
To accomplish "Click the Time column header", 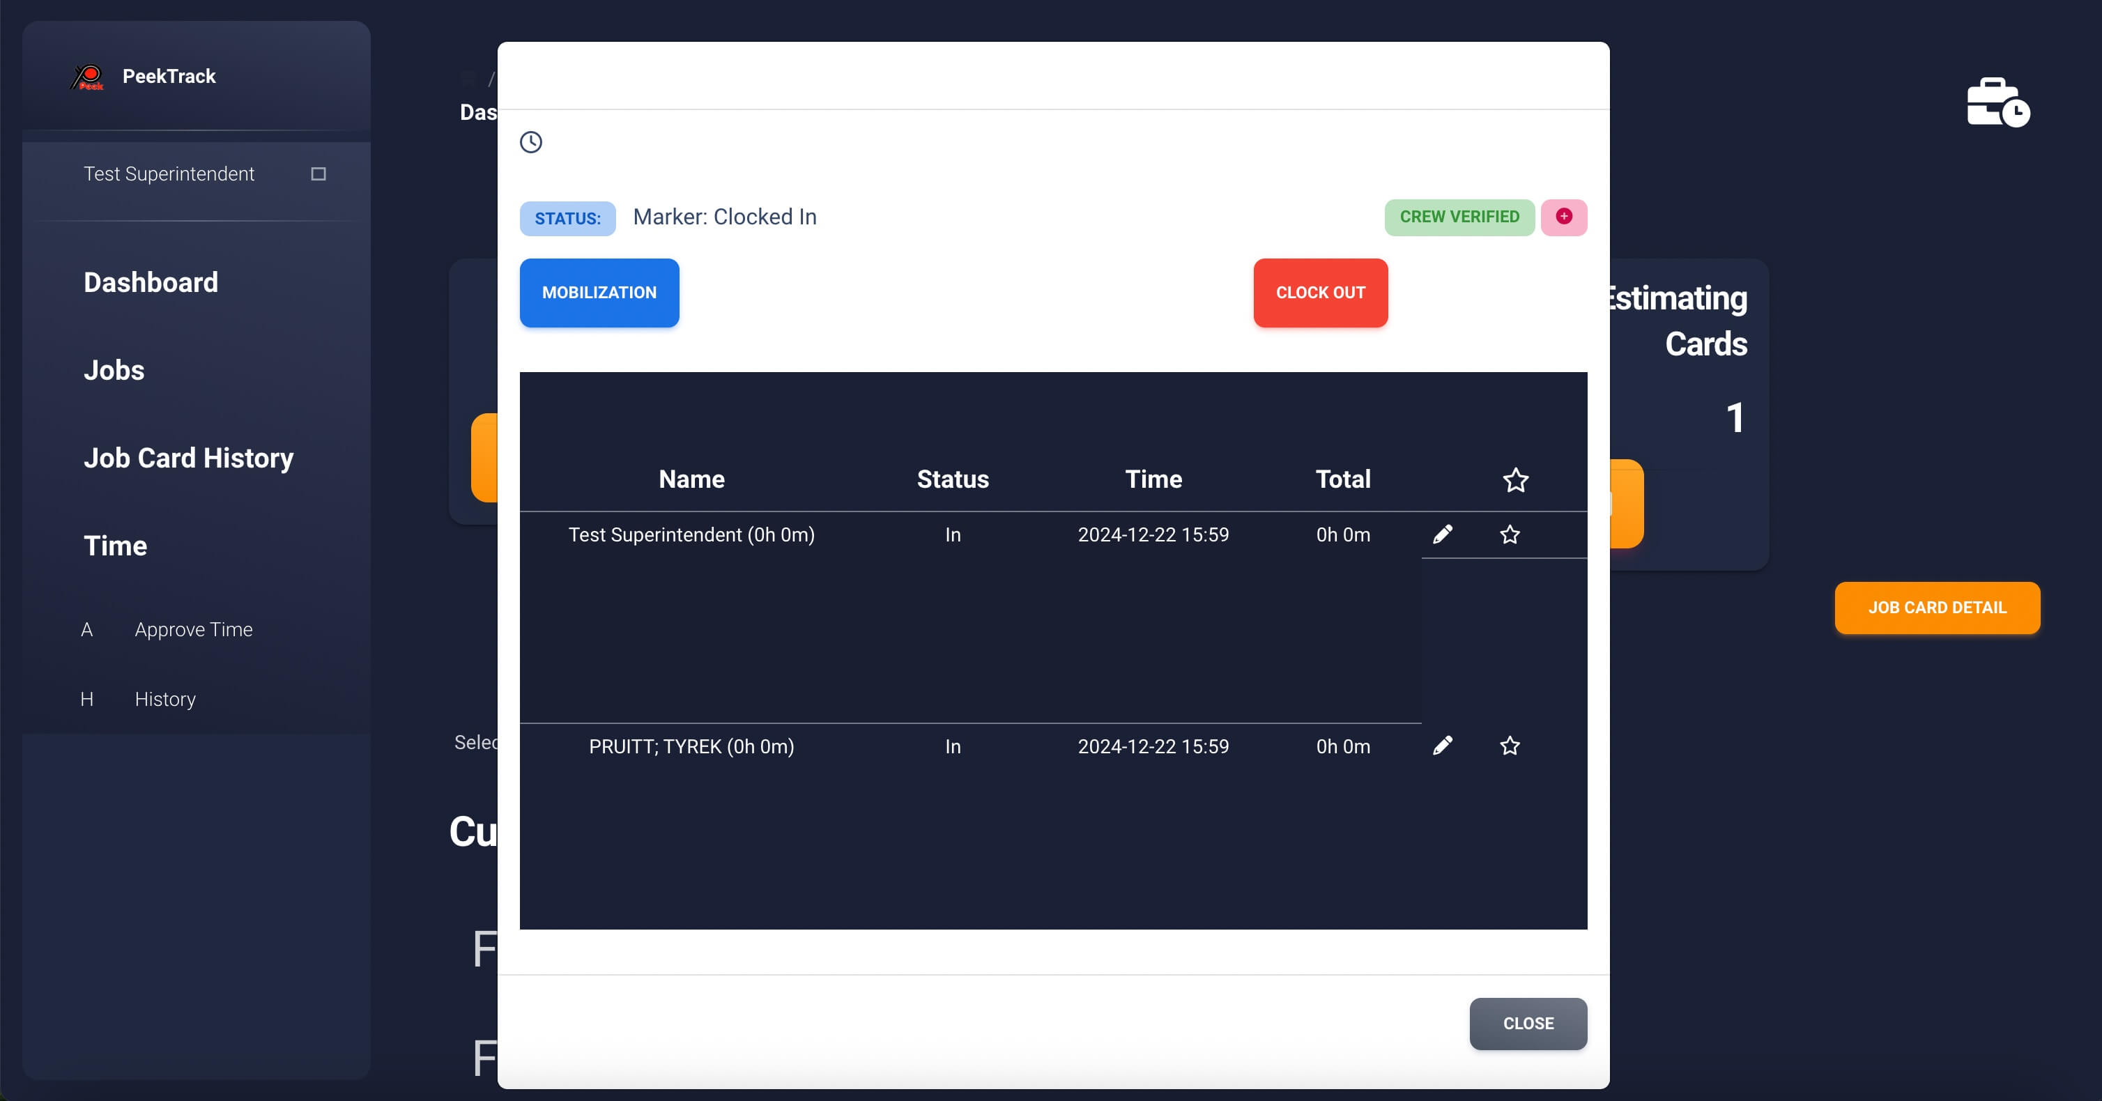I will 1153,479.
